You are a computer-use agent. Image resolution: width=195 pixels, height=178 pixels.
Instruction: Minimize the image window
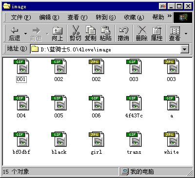[171, 6]
